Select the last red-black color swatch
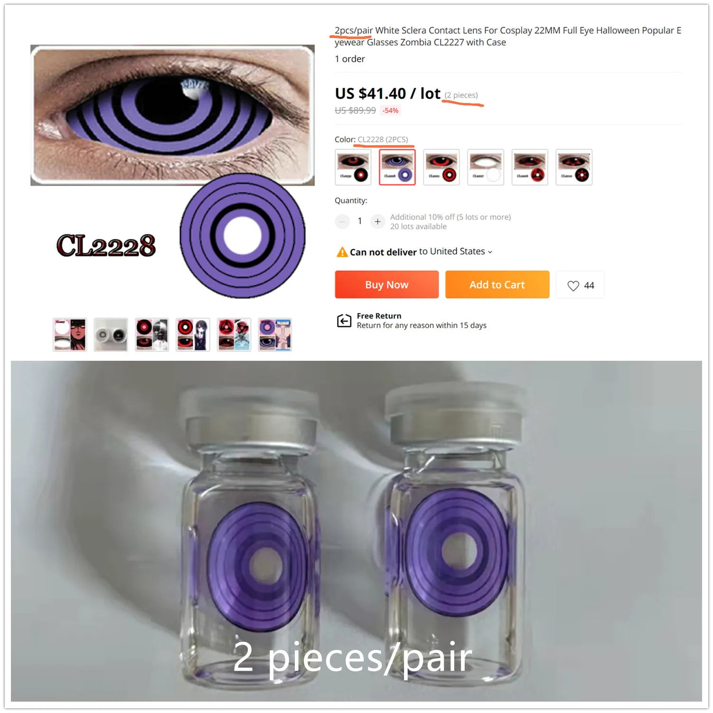The image size is (713, 713). [x=574, y=167]
